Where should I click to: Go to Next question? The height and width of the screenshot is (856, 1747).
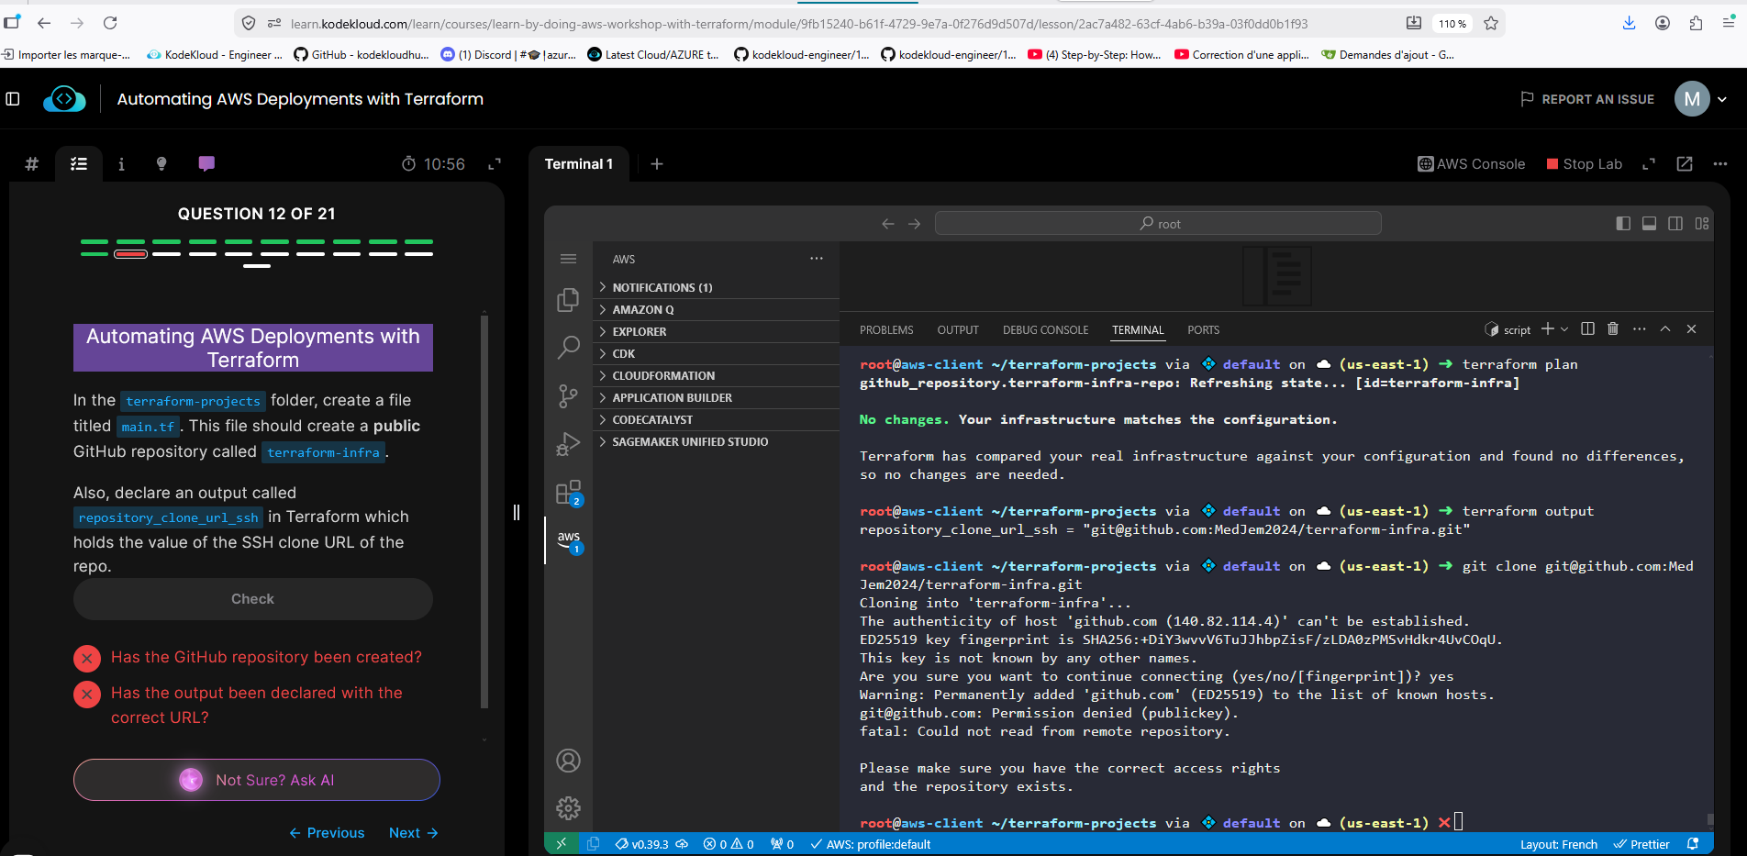414,833
